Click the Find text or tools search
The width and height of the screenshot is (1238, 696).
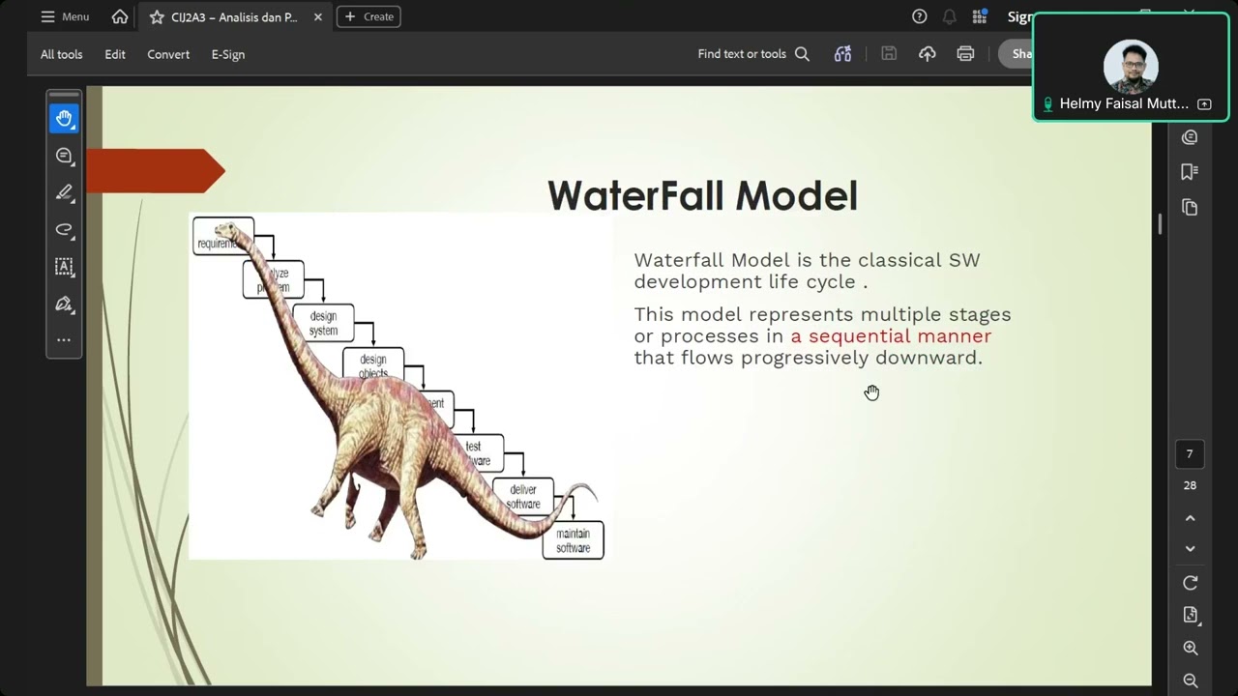coord(753,54)
